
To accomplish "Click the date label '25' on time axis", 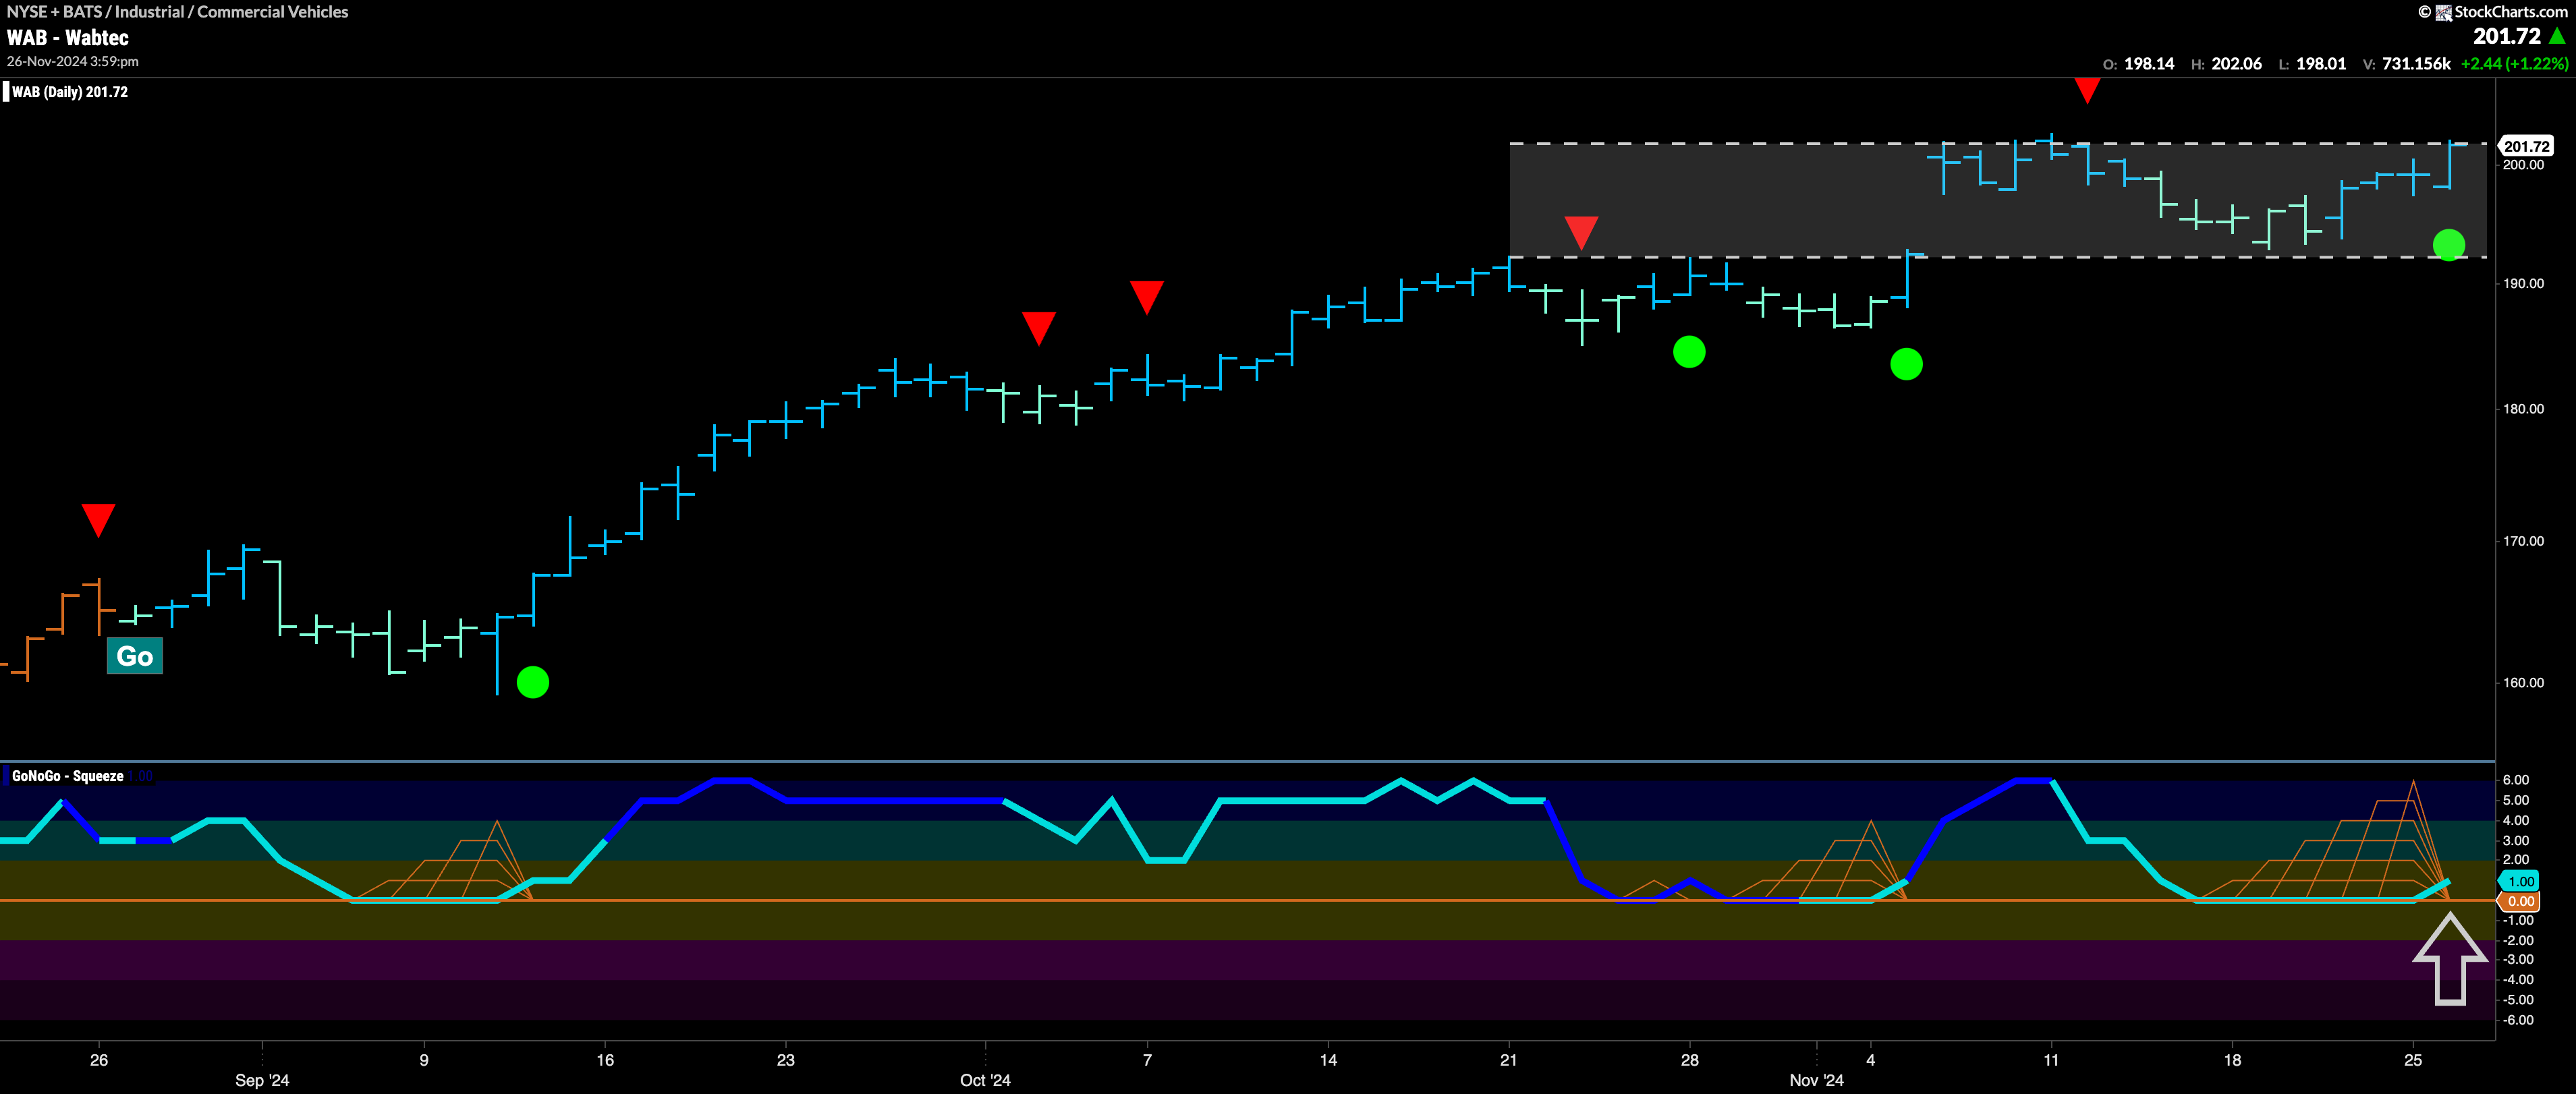I will pos(2413,1060).
